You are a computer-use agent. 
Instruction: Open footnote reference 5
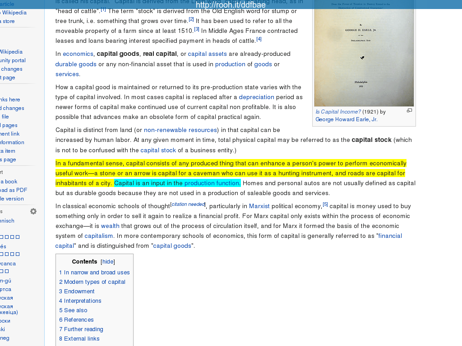325,205
